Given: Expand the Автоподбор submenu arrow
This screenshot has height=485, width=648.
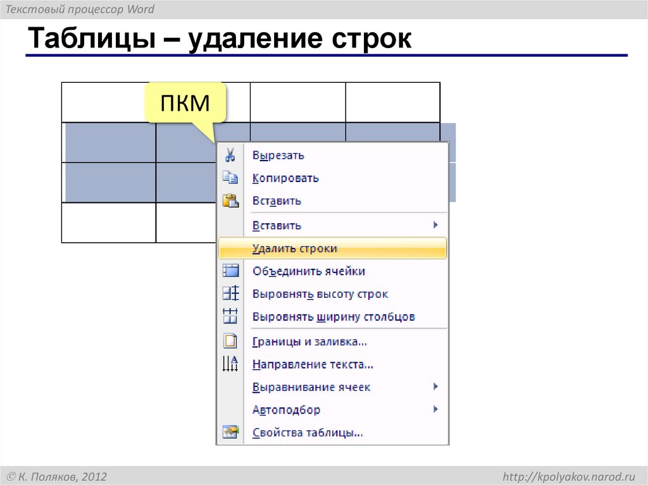Looking at the screenshot, I should [x=436, y=410].
